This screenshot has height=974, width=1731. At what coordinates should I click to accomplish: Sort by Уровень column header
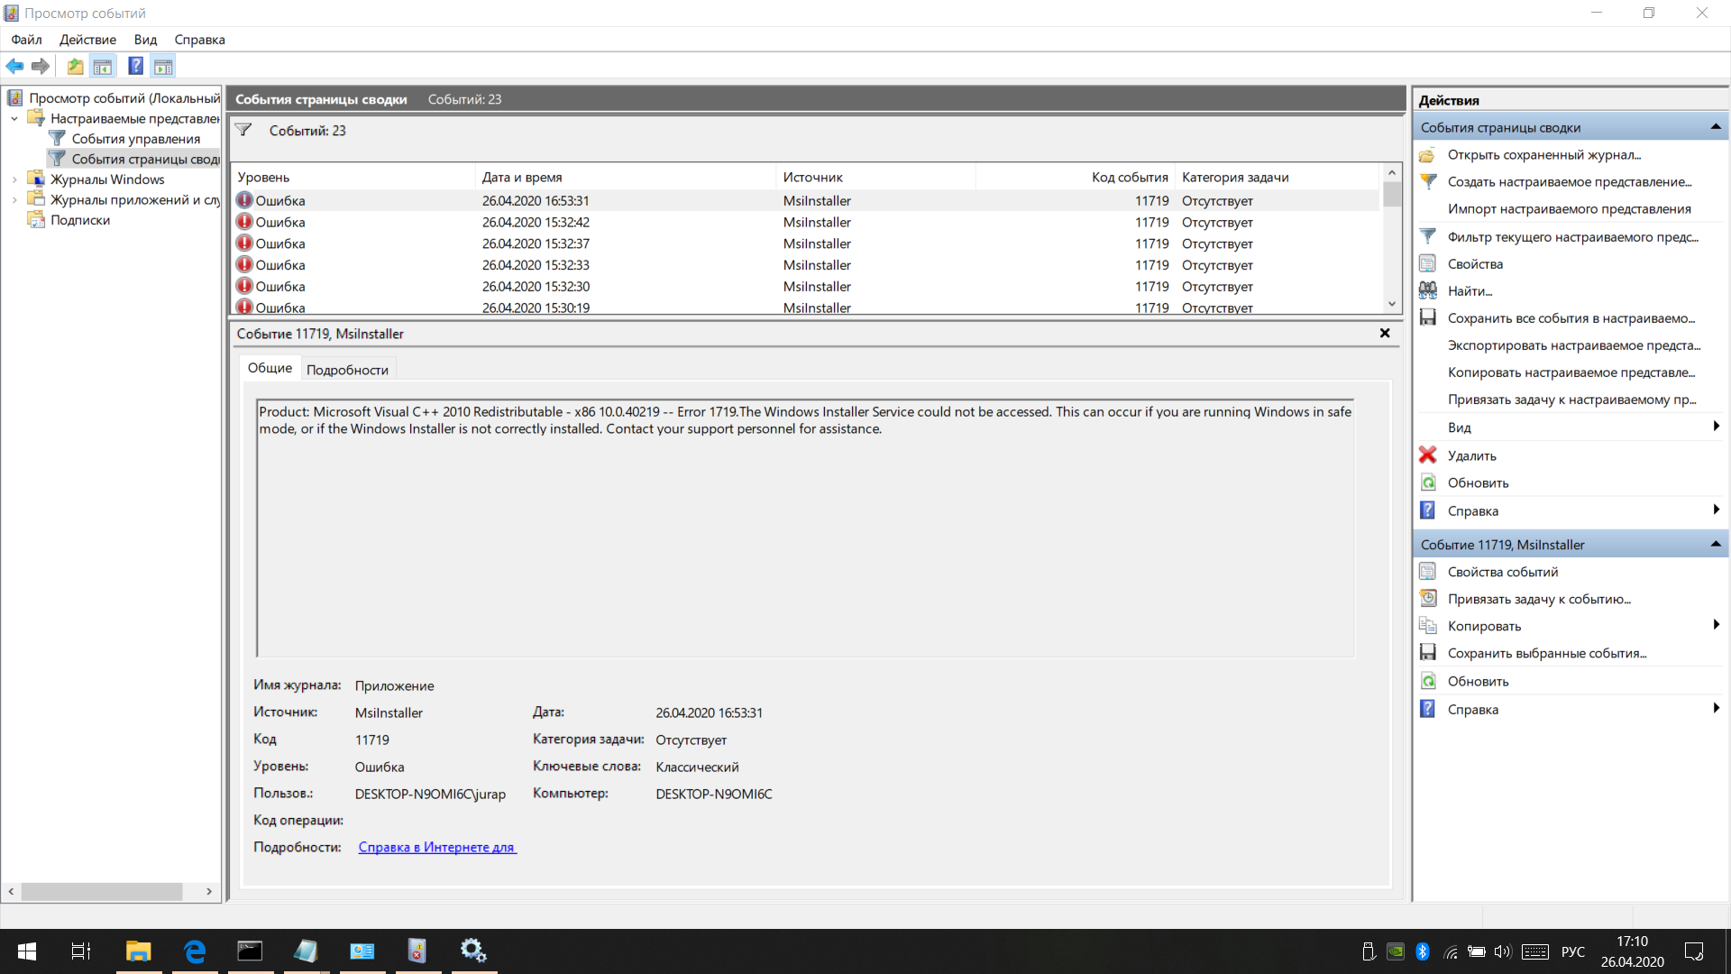[353, 177]
